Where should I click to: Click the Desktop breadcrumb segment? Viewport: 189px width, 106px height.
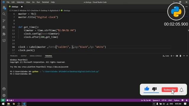coord(44,11)
